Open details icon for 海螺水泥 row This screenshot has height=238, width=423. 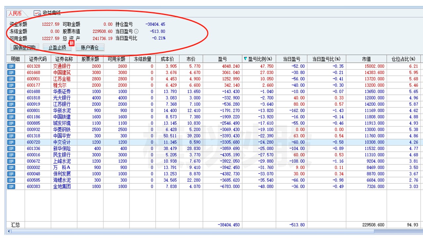[11, 180]
